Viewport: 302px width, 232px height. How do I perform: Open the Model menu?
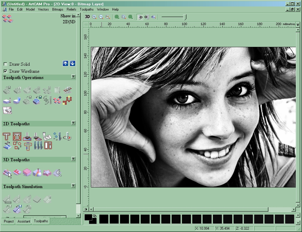pyautogui.click(x=30, y=9)
